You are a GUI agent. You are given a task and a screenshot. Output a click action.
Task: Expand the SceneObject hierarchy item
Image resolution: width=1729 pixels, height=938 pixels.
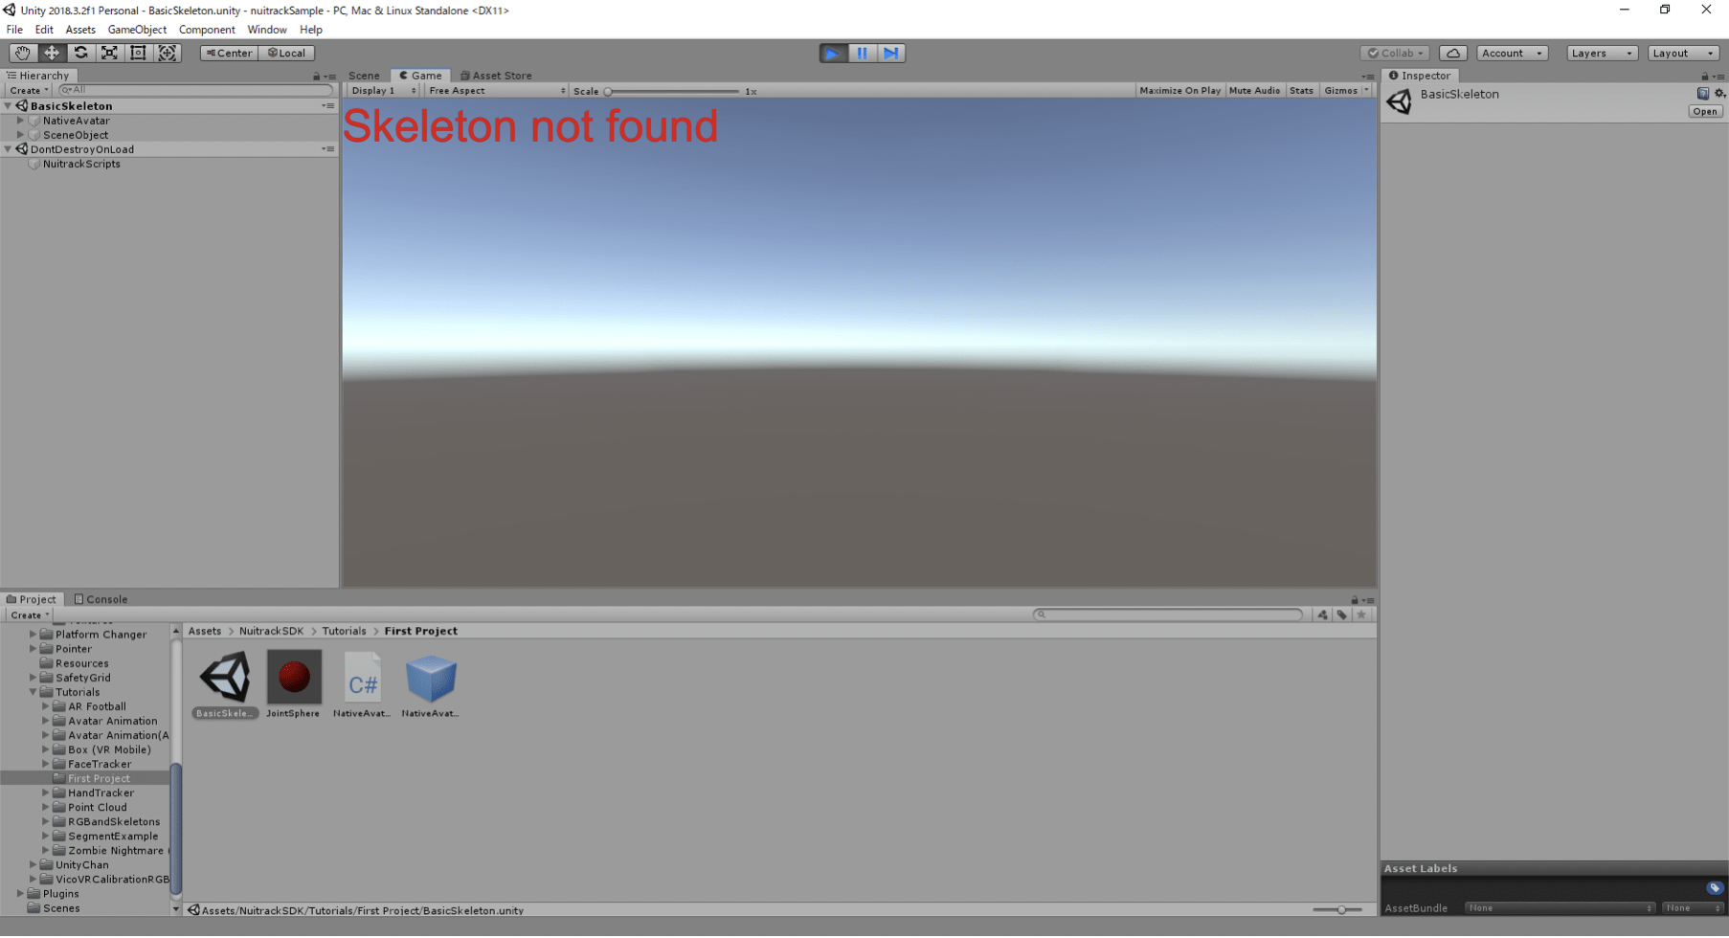pyautogui.click(x=20, y=135)
